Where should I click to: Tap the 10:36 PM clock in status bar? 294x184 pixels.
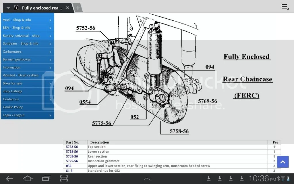point(262,179)
